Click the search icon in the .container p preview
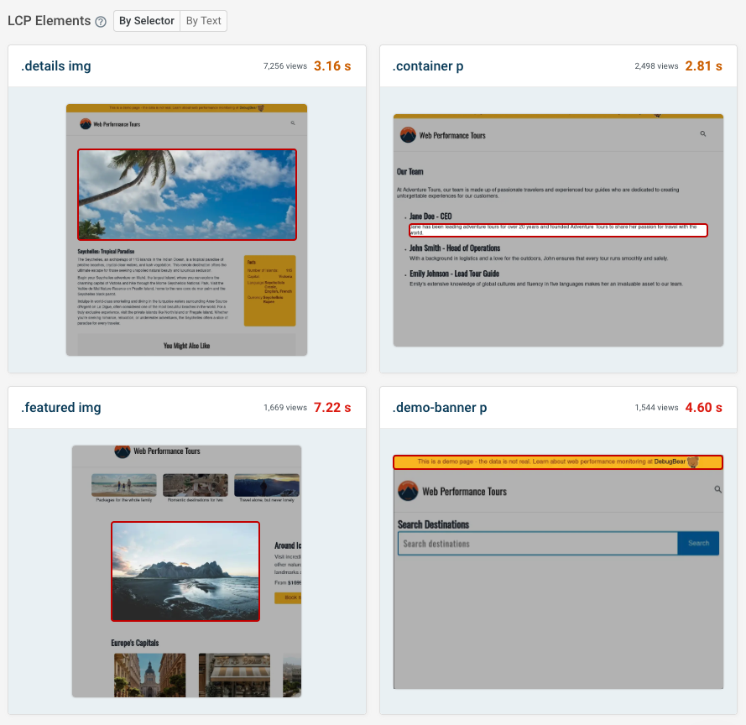 tap(703, 134)
